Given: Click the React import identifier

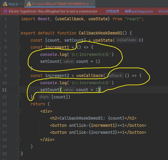Looking at the screenshot, I should coord(44,19).
